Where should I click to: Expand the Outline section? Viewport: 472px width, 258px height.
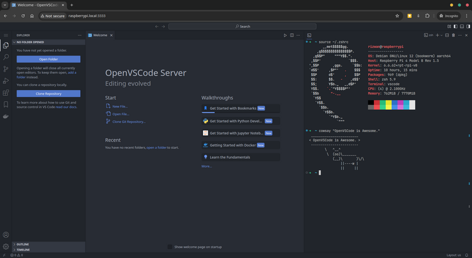click(48, 244)
